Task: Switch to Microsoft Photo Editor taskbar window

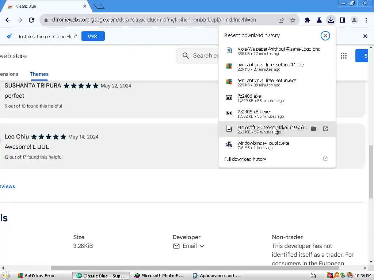Action: coord(159,276)
